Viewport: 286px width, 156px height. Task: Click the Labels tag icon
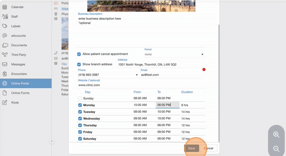tap(5, 26)
